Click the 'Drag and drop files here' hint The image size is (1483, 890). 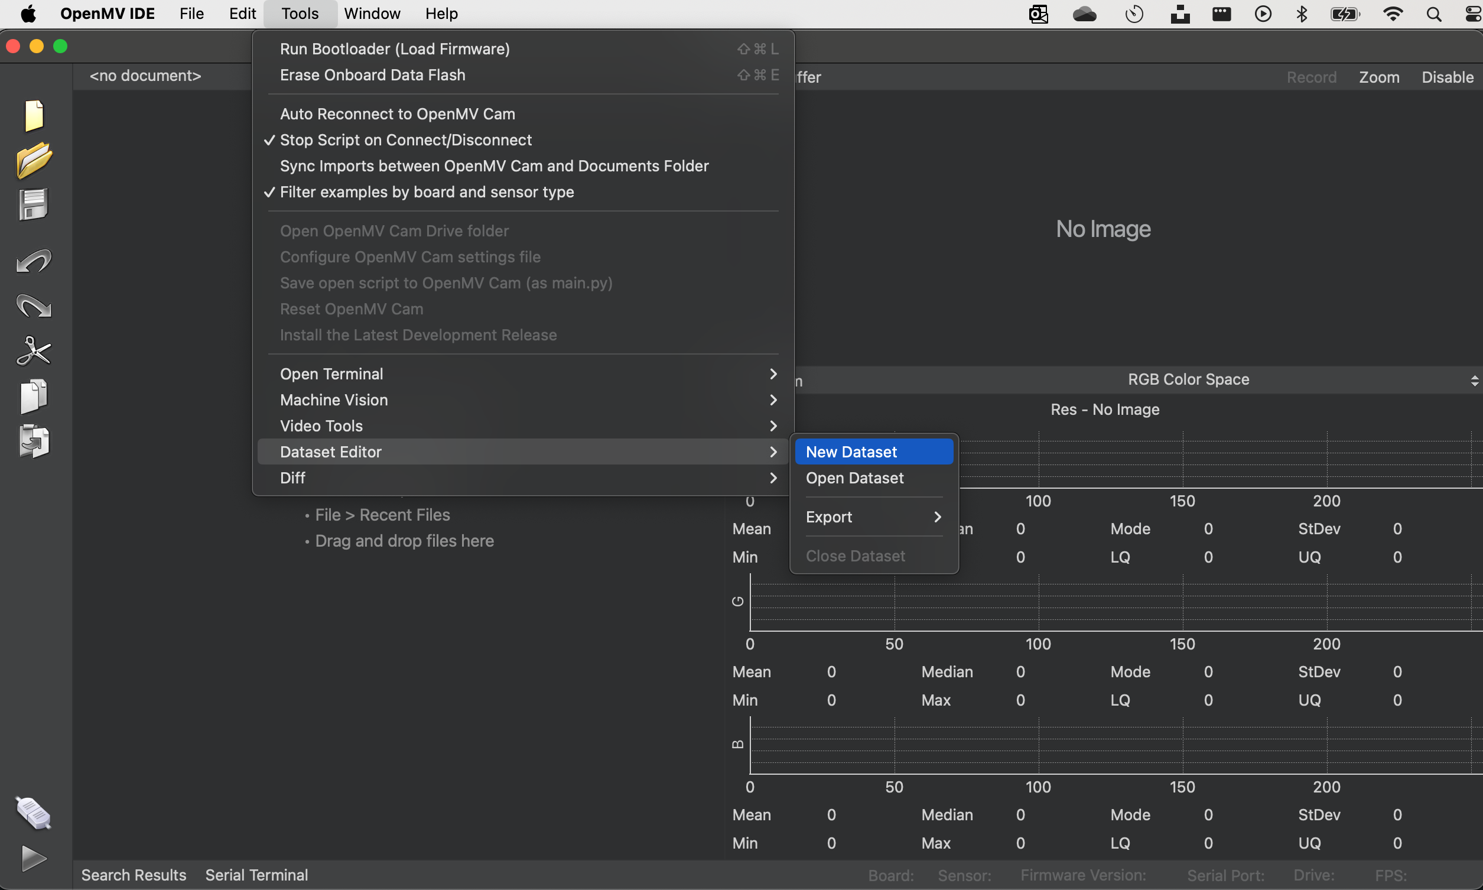(x=405, y=541)
